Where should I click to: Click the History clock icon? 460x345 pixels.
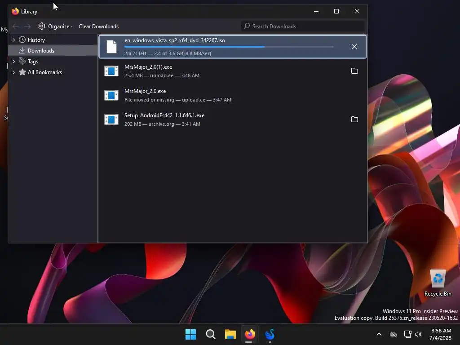(x=22, y=40)
